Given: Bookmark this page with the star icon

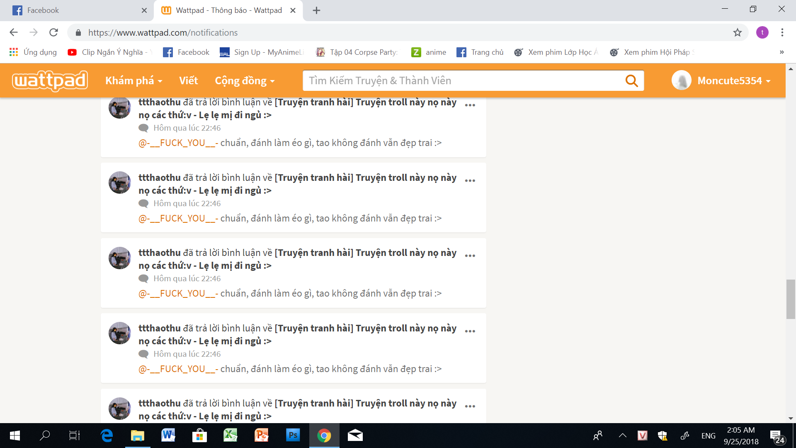Looking at the screenshot, I should pyautogui.click(x=737, y=32).
